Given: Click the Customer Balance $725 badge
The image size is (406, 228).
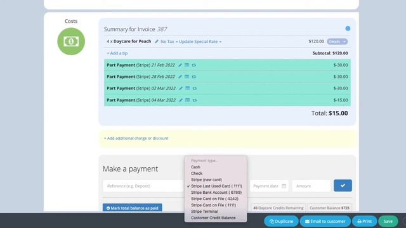Looking at the screenshot, I should tap(329, 208).
